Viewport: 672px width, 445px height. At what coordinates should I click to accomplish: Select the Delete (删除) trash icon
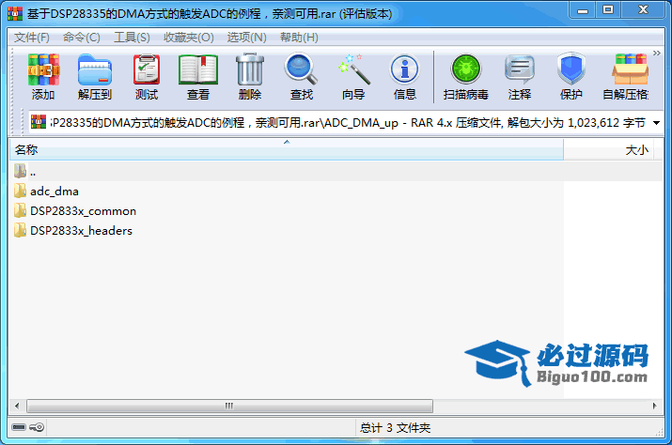click(x=250, y=77)
